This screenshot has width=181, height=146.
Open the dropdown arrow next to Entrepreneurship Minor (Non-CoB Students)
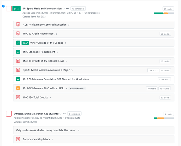(x=60, y=114)
